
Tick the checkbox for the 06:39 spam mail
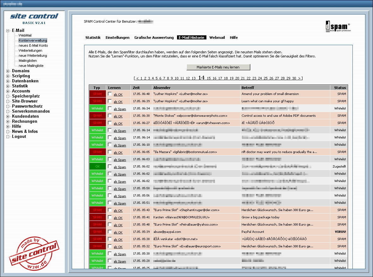pyautogui.click(x=110, y=101)
